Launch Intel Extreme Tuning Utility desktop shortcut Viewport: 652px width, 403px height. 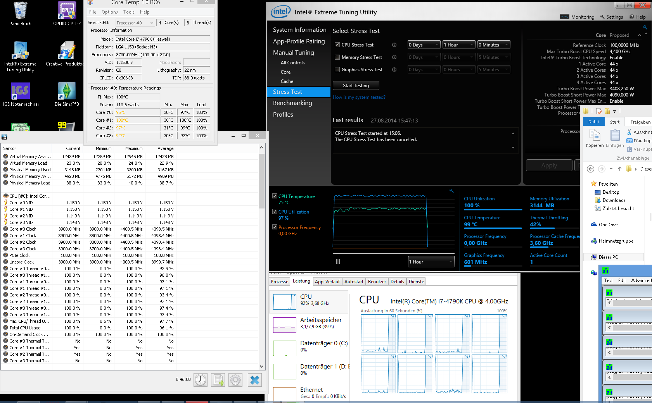pyautogui.click(x=20, y=57)
